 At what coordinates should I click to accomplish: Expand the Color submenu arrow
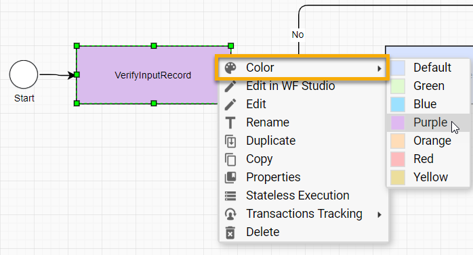coord(379,68)
